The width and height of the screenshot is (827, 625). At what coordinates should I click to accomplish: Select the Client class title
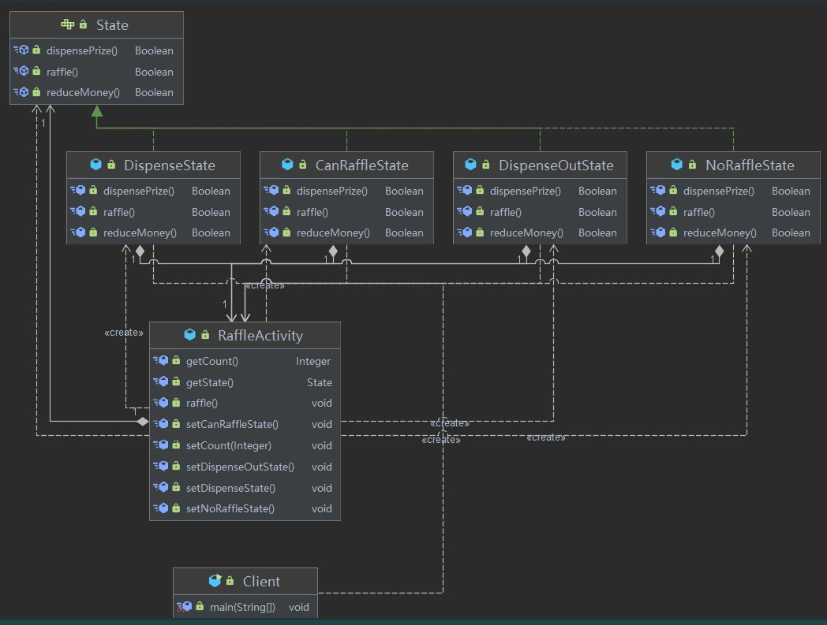[x=262, y=582]
